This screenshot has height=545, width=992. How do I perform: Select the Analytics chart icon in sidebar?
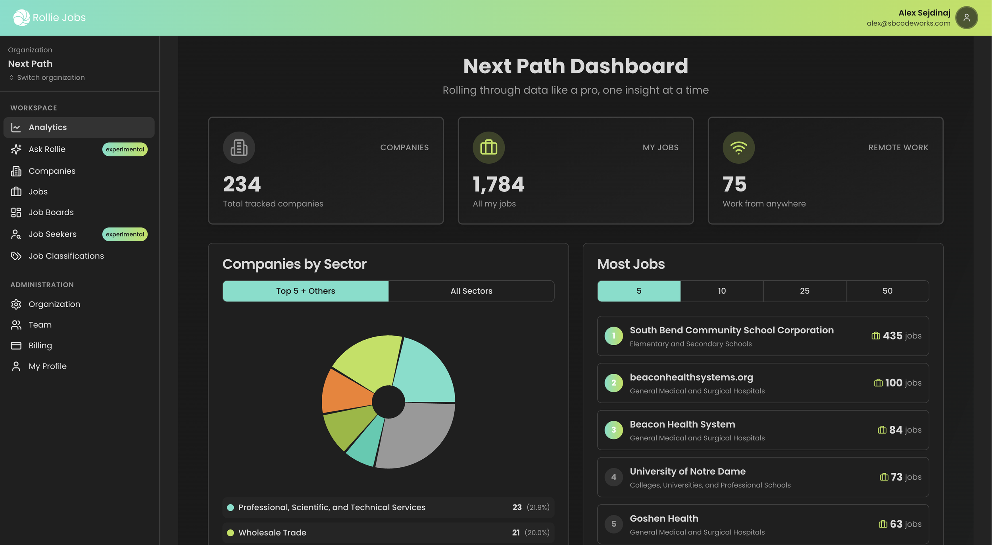[16, 127]
